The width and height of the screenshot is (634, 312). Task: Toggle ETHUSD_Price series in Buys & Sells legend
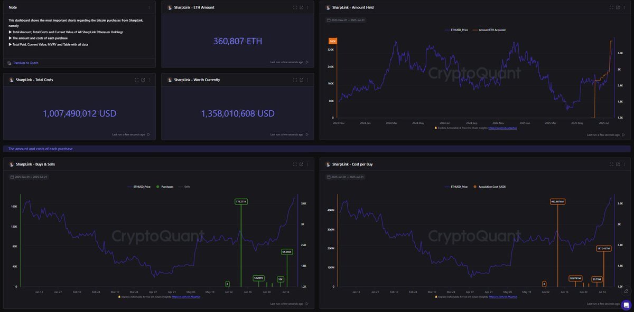coord(139,187)
